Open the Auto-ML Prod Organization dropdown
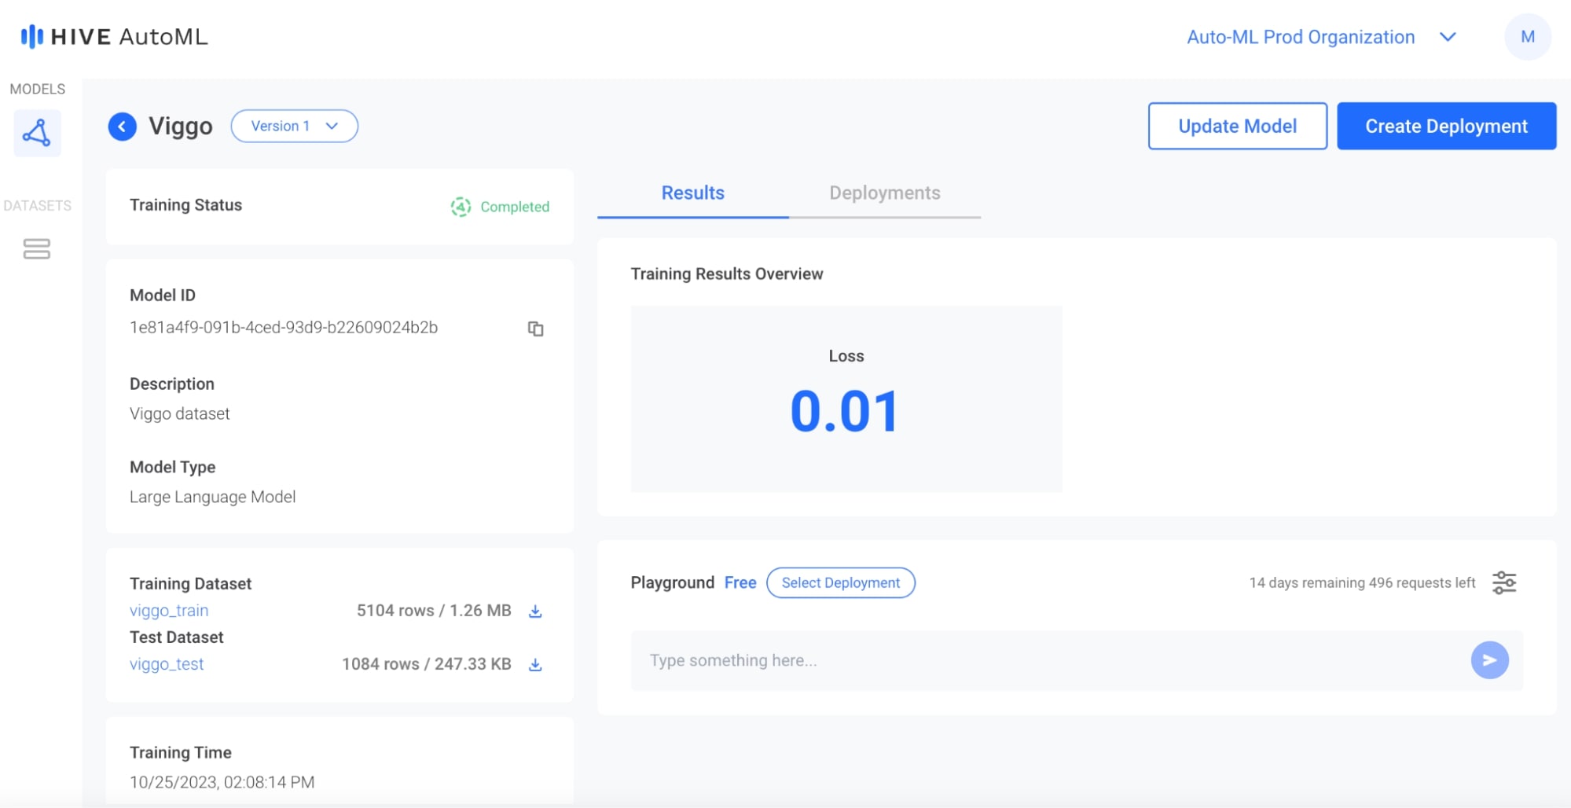This screenshot has height=808, width=1571. click(x=1320, y=36)
